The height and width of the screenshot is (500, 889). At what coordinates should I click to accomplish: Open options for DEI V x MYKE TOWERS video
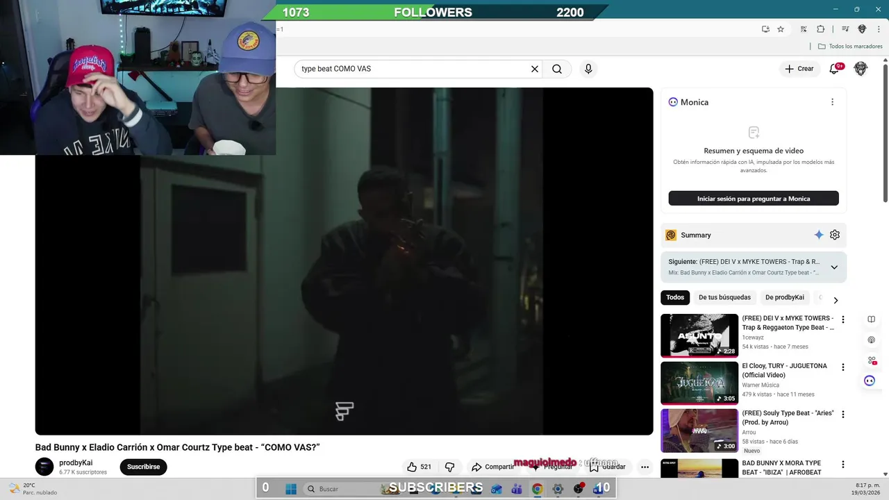pos(843,319)
